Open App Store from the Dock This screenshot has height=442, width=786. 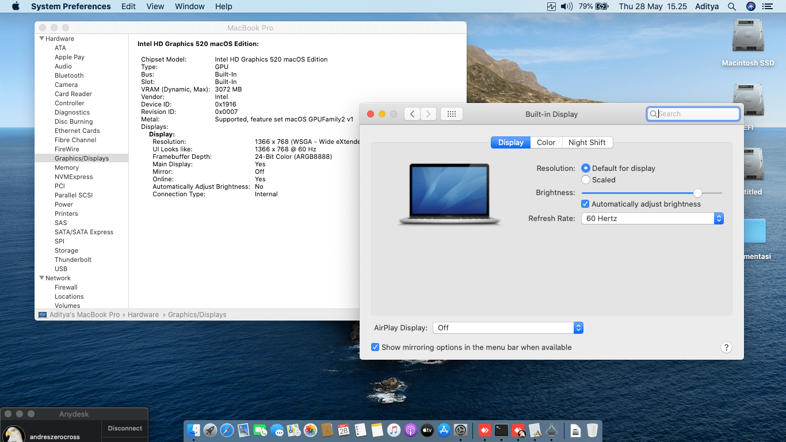[x=444, y=430]
